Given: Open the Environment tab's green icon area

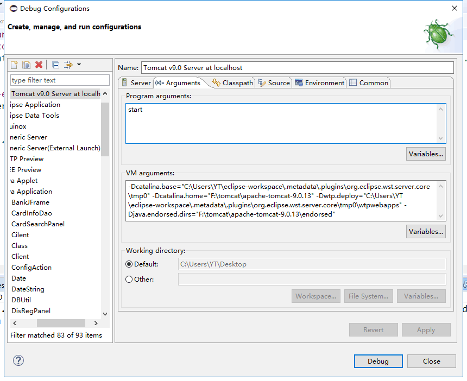Looking at the screenshot, I should pyautogui.click(x=299, y=83).
